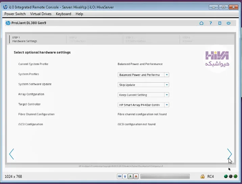
Task: Open the question-mark help icon
Action: (211, 23)
